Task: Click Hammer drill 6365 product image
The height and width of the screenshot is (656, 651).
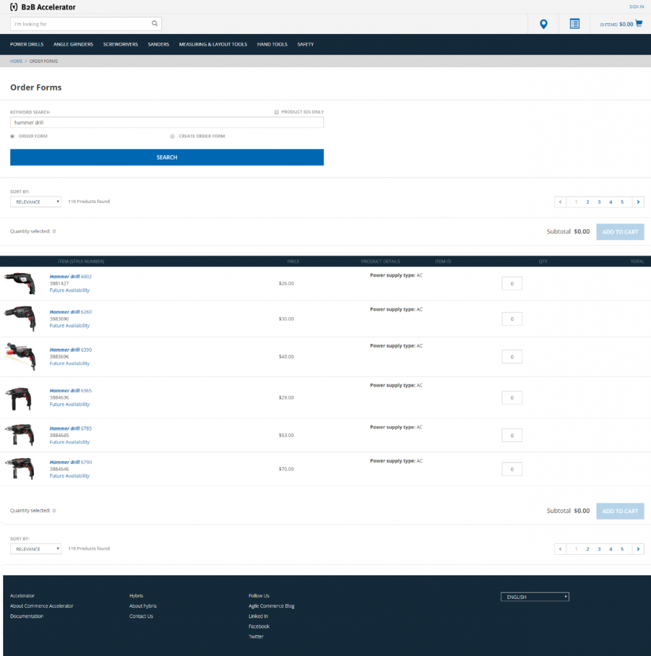Action: tap(19, 398)
